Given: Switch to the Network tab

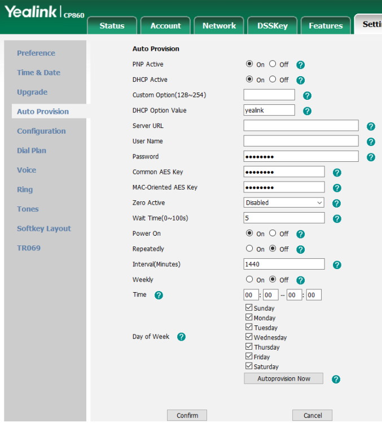Looking at the screenshot, I should click(219, 25).
